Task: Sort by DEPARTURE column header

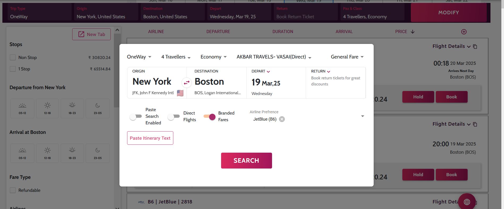Action: [x=218, y=32]
